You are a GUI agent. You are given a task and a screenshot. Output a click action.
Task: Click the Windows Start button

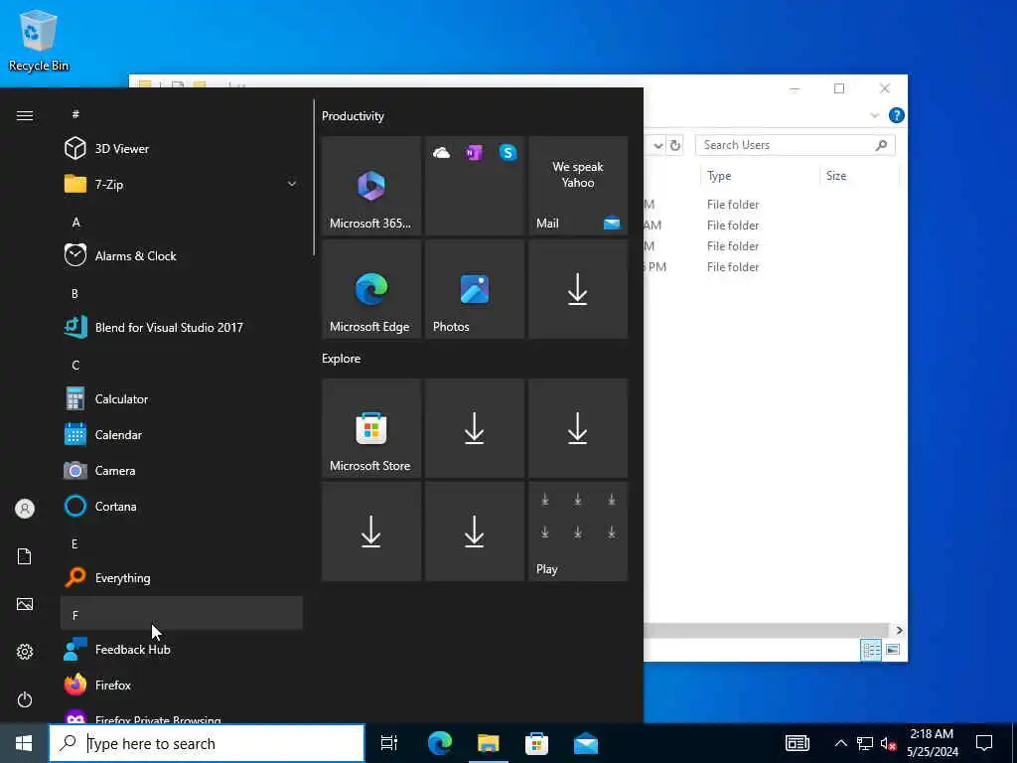[x=24, y=743]
